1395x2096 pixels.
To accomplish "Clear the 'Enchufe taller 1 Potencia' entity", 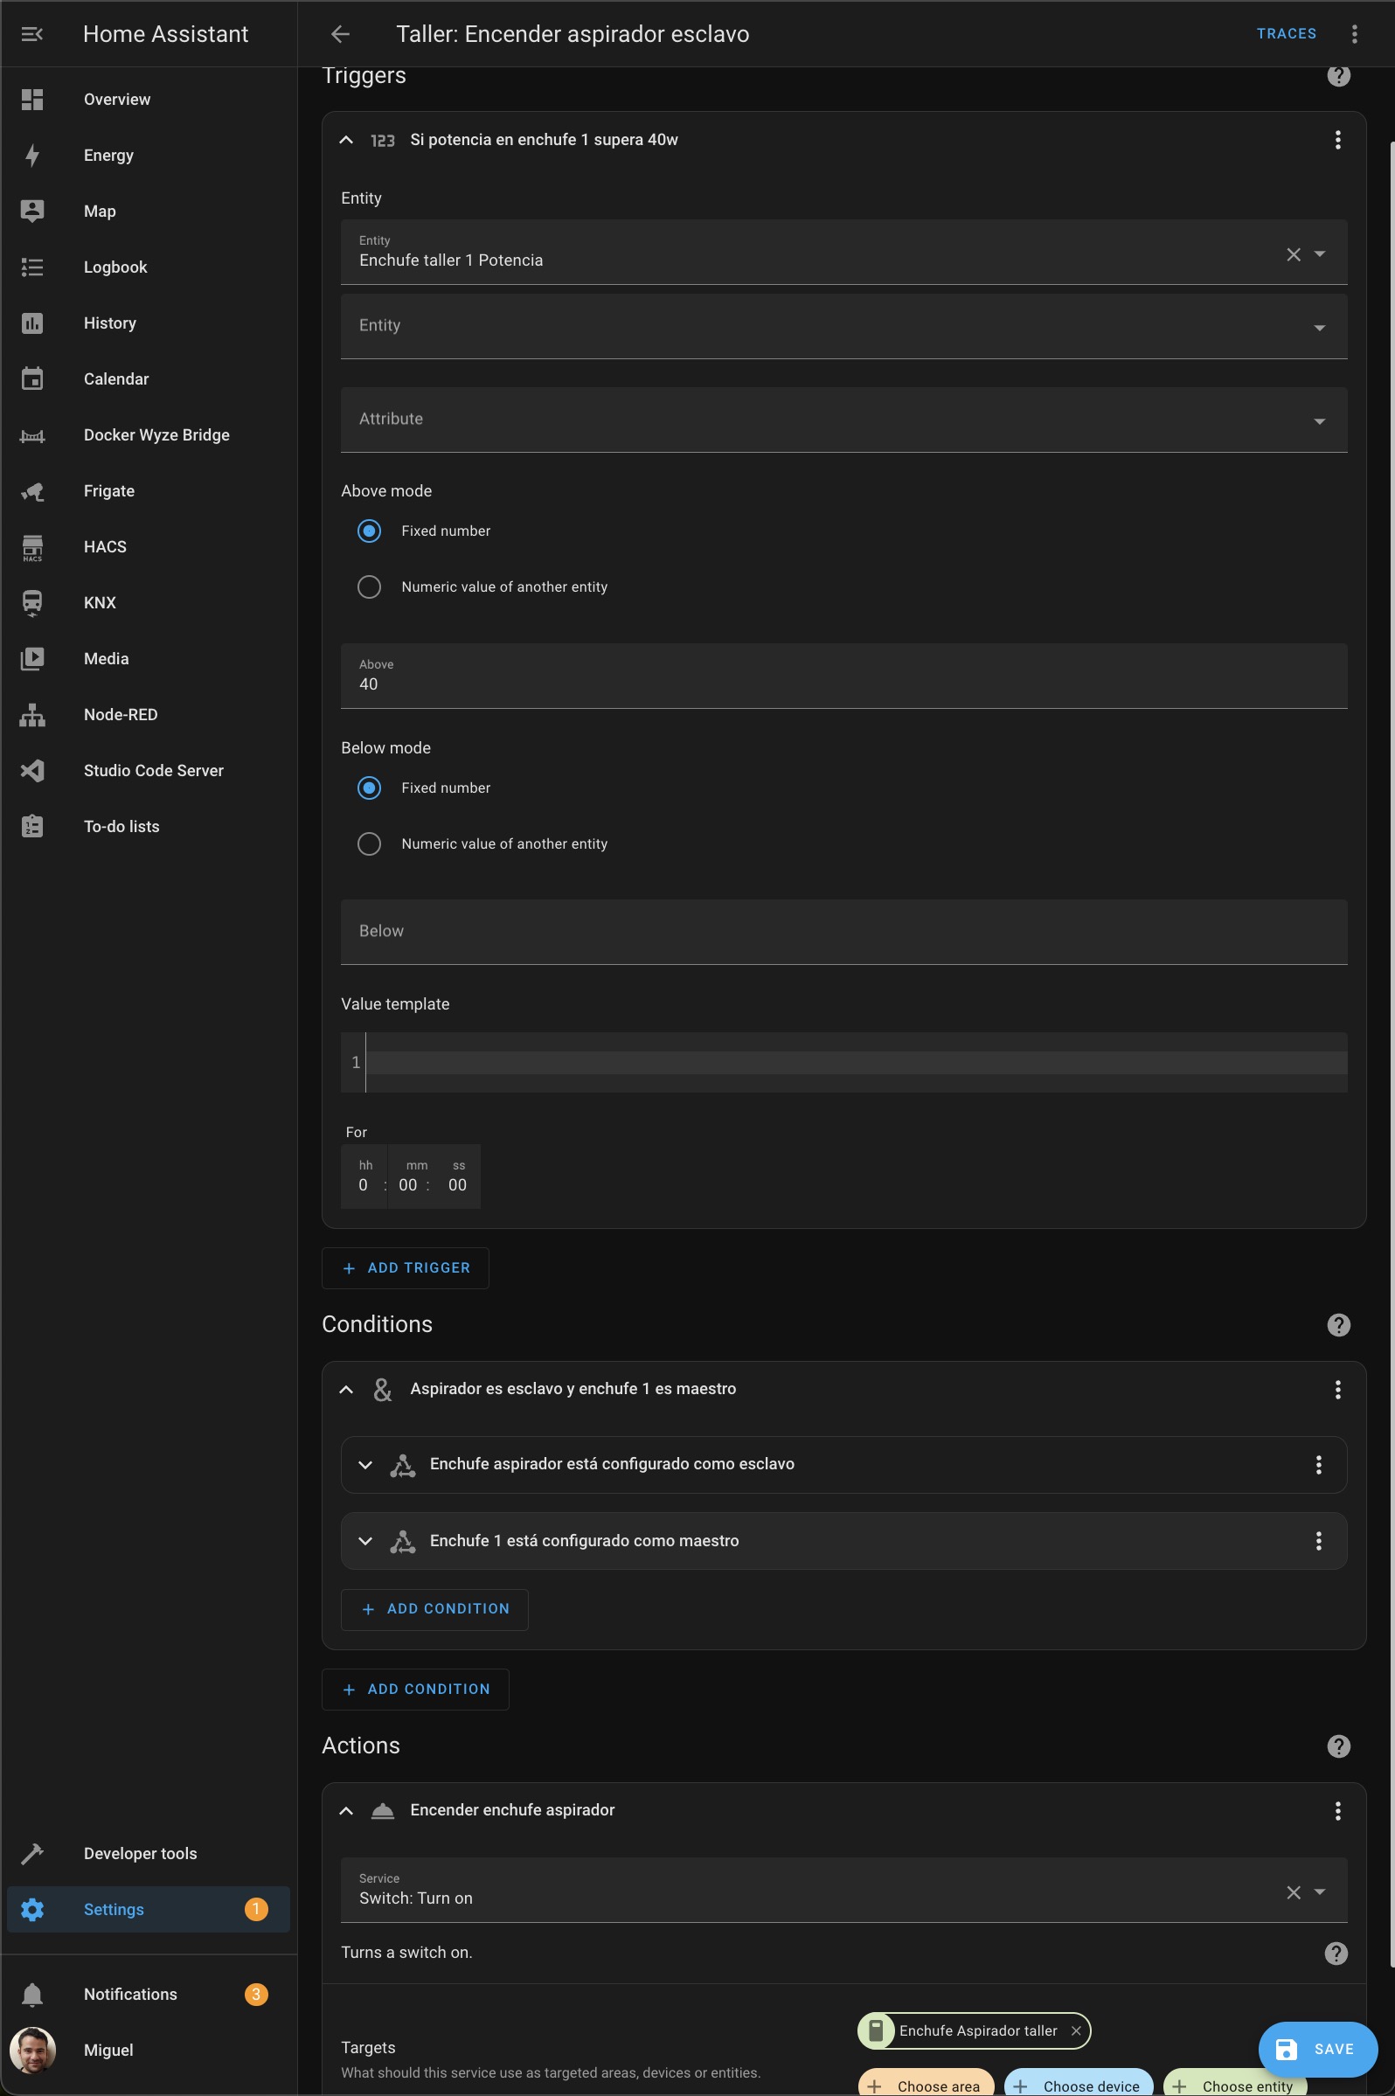I will click(1294, 254).
